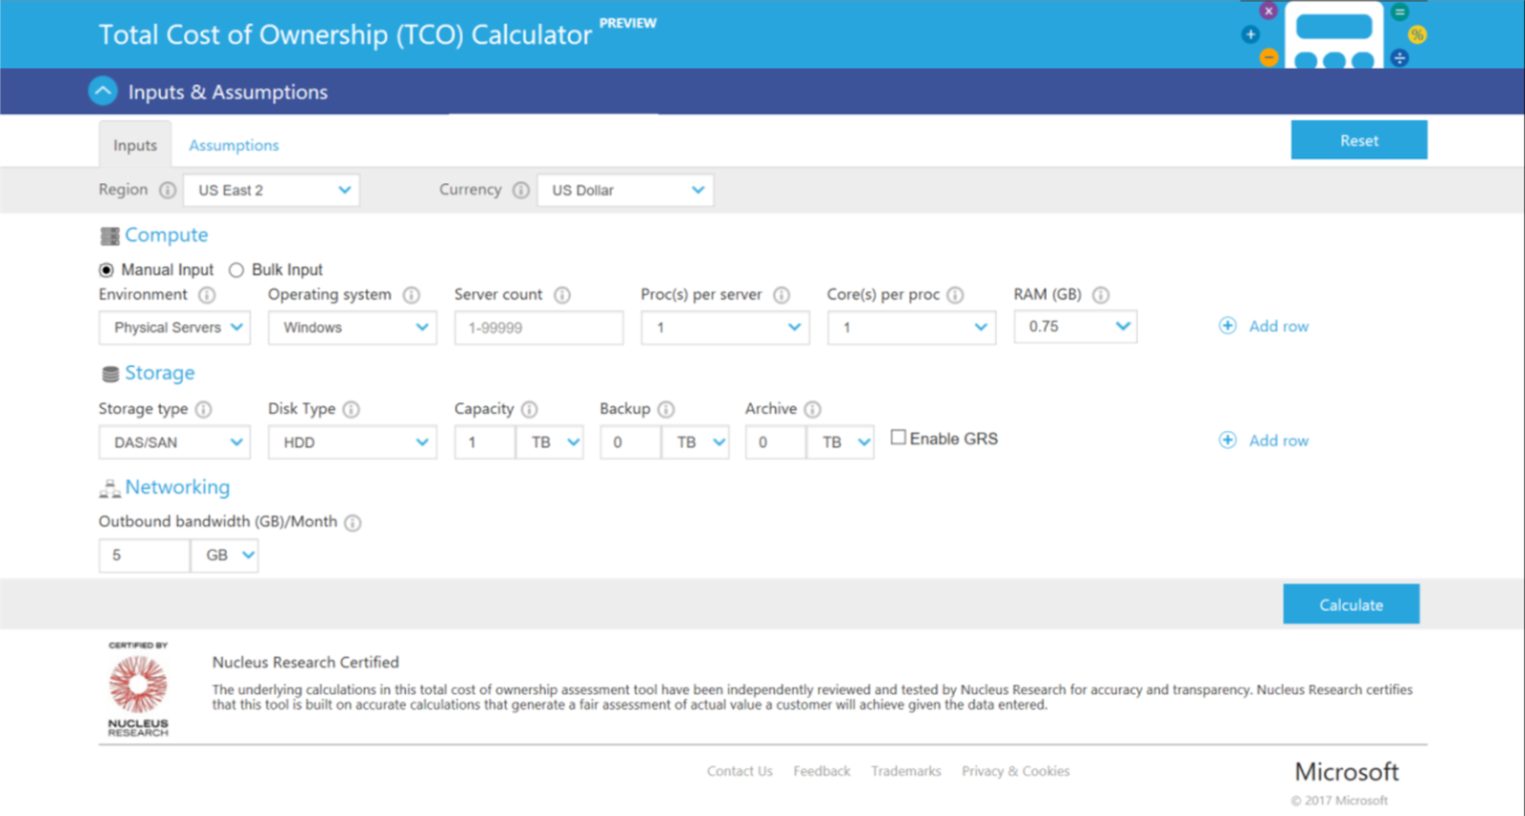Open the Privacy & Cookies footer link

[x=1015, y=771]
